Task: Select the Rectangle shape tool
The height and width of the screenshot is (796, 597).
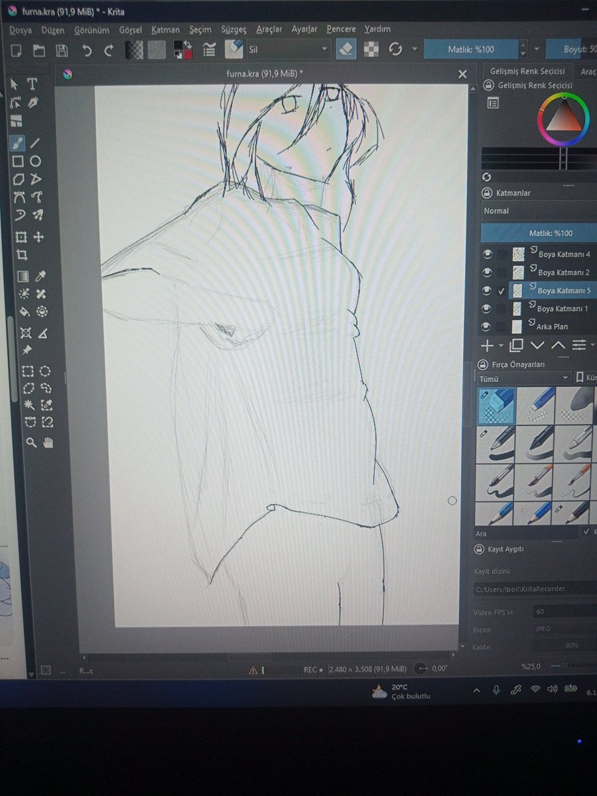Action: [x=18, y=161]
